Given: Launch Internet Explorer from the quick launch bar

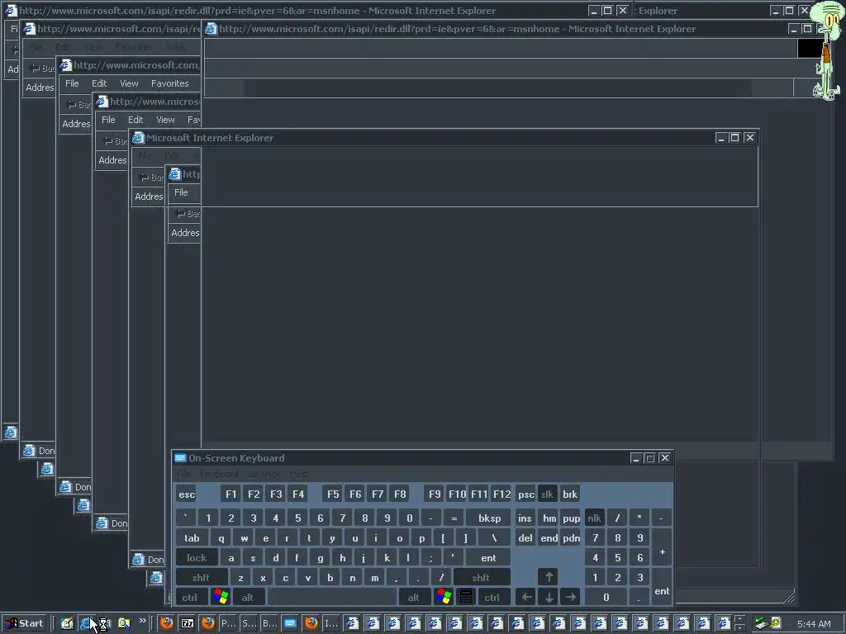Looking at the screenshot, I should coord(86,623).
